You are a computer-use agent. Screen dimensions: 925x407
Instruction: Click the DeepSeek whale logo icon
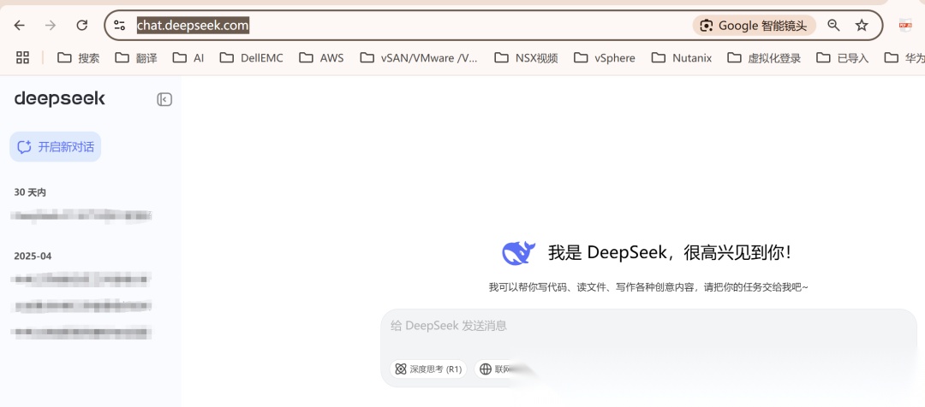tap(518, 253)
